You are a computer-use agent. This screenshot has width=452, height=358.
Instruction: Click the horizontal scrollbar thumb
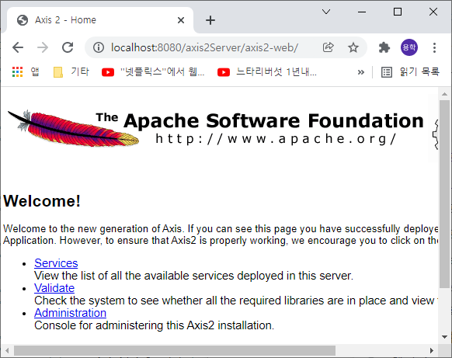coord(175,350)
